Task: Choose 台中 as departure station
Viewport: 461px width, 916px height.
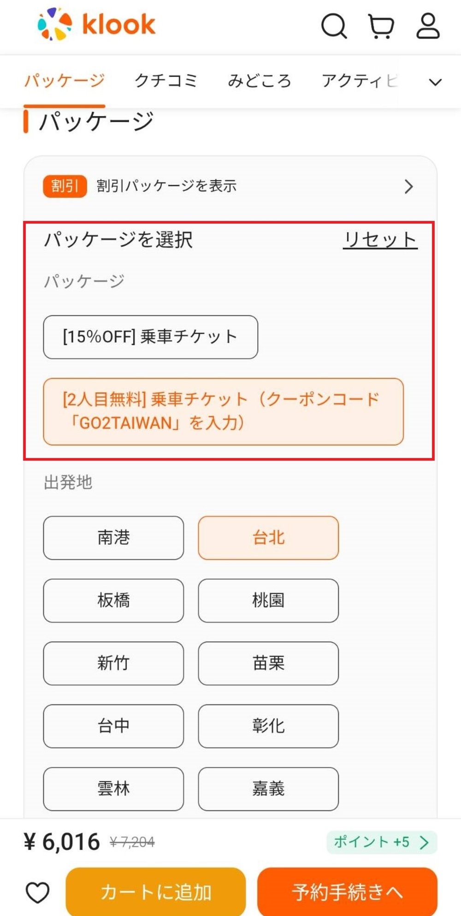Action: pyautogui.click(x=113, y=727)
